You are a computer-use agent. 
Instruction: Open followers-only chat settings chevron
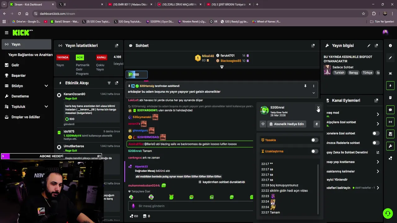(x=378, y=124)
